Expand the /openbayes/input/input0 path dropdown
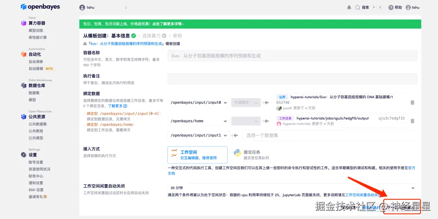Screen dimensions: 438x219 pos(199,103)
